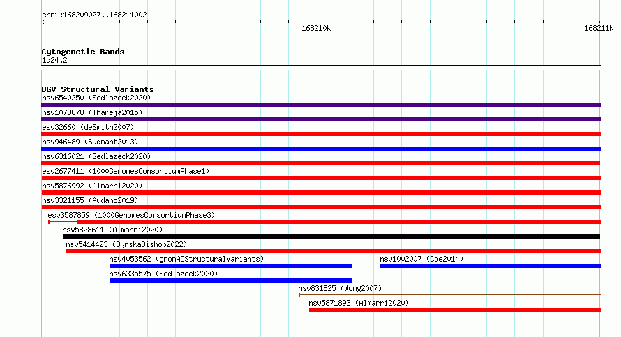
Task: Click red bar under esv2677411
Action: (321, 178)
